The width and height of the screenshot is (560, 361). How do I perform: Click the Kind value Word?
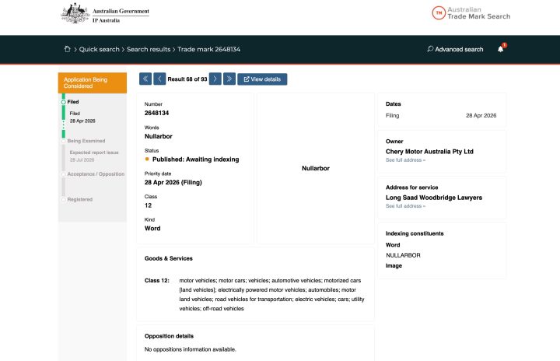pos(152,229)
